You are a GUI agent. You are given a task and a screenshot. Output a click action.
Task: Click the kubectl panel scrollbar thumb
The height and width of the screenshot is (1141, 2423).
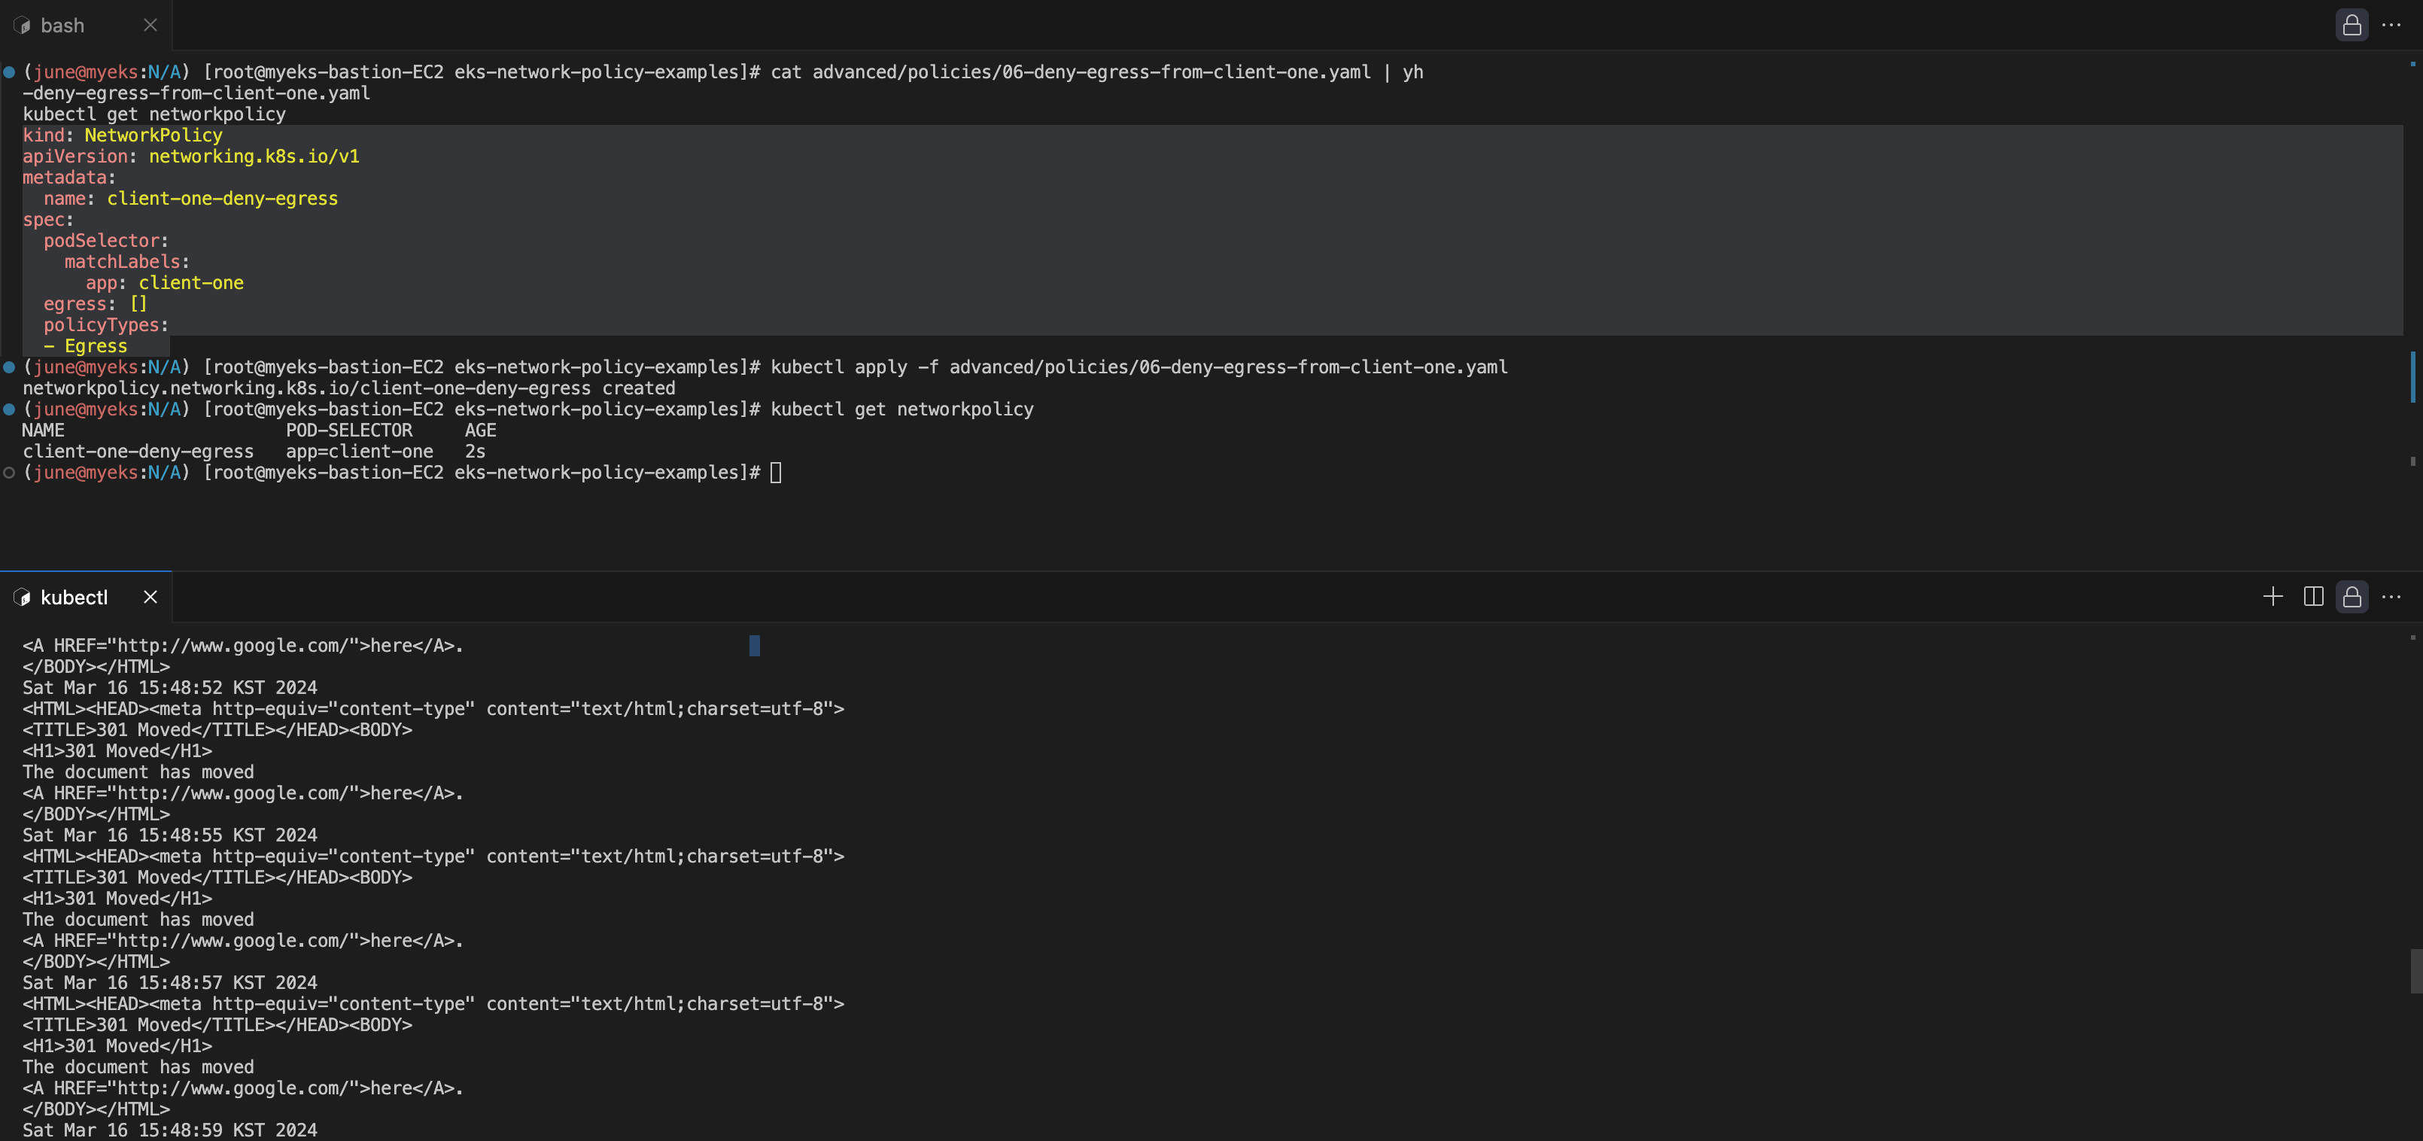pyautogui.click(x=2415, y=972)
